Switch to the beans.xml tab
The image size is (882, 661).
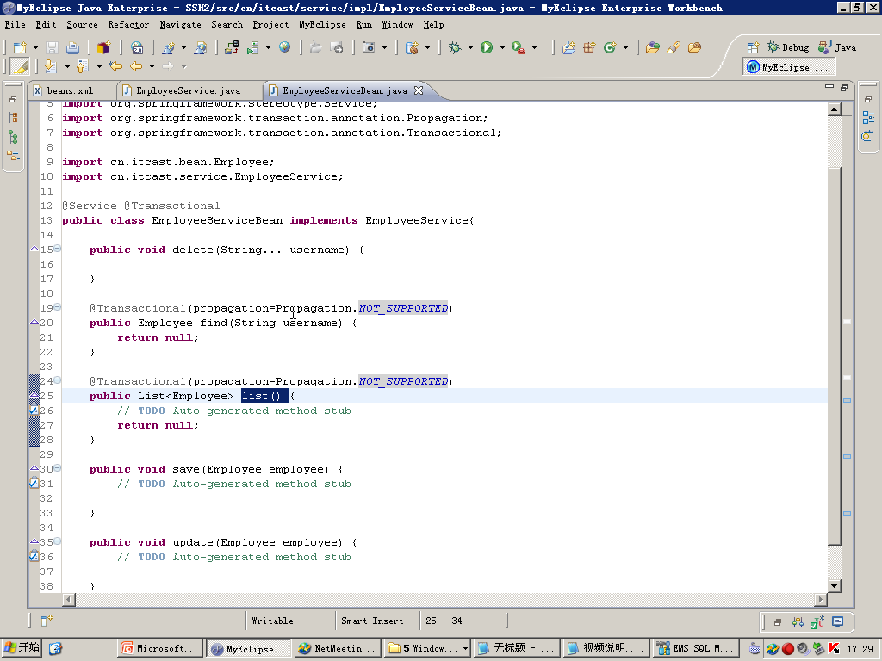[70, 90]
